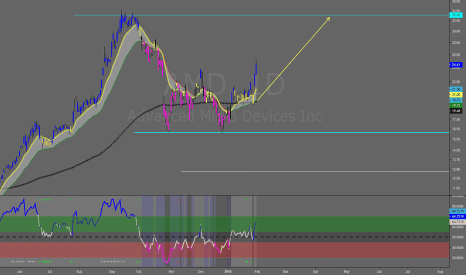Image resolution: width=466 pixels, height=275 pixels.
Task: Click the 2019 label on time axis
Action: click(x=228, y=271)
